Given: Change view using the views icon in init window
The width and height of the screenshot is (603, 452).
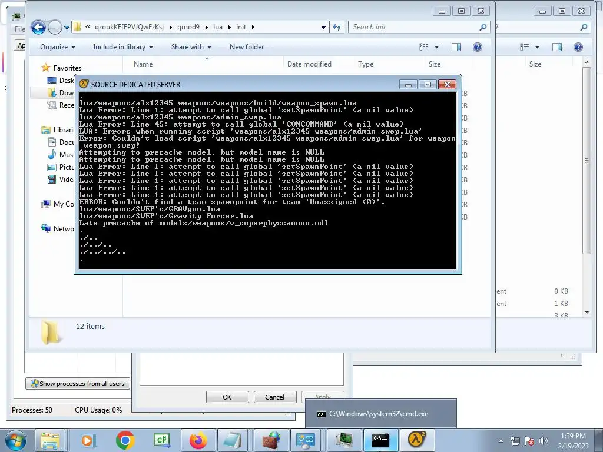Looking at the screenshot, I should (x=424, y=47).
